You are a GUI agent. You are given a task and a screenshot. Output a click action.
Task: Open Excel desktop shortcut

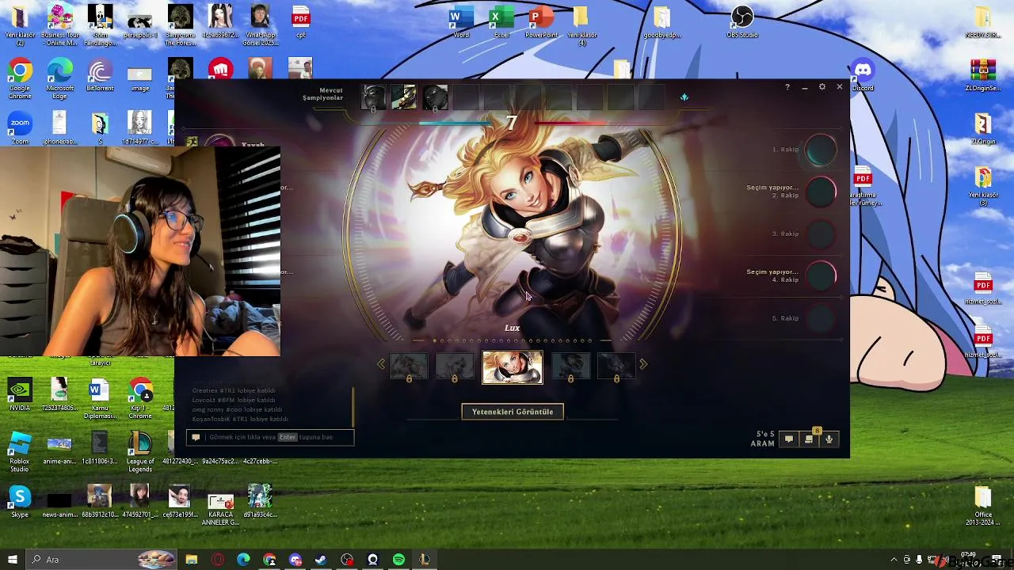[501, 22]
